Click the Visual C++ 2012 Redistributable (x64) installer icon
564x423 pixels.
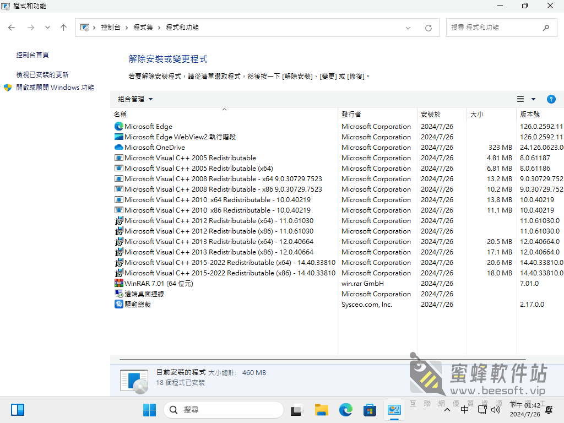coord(119,220)
